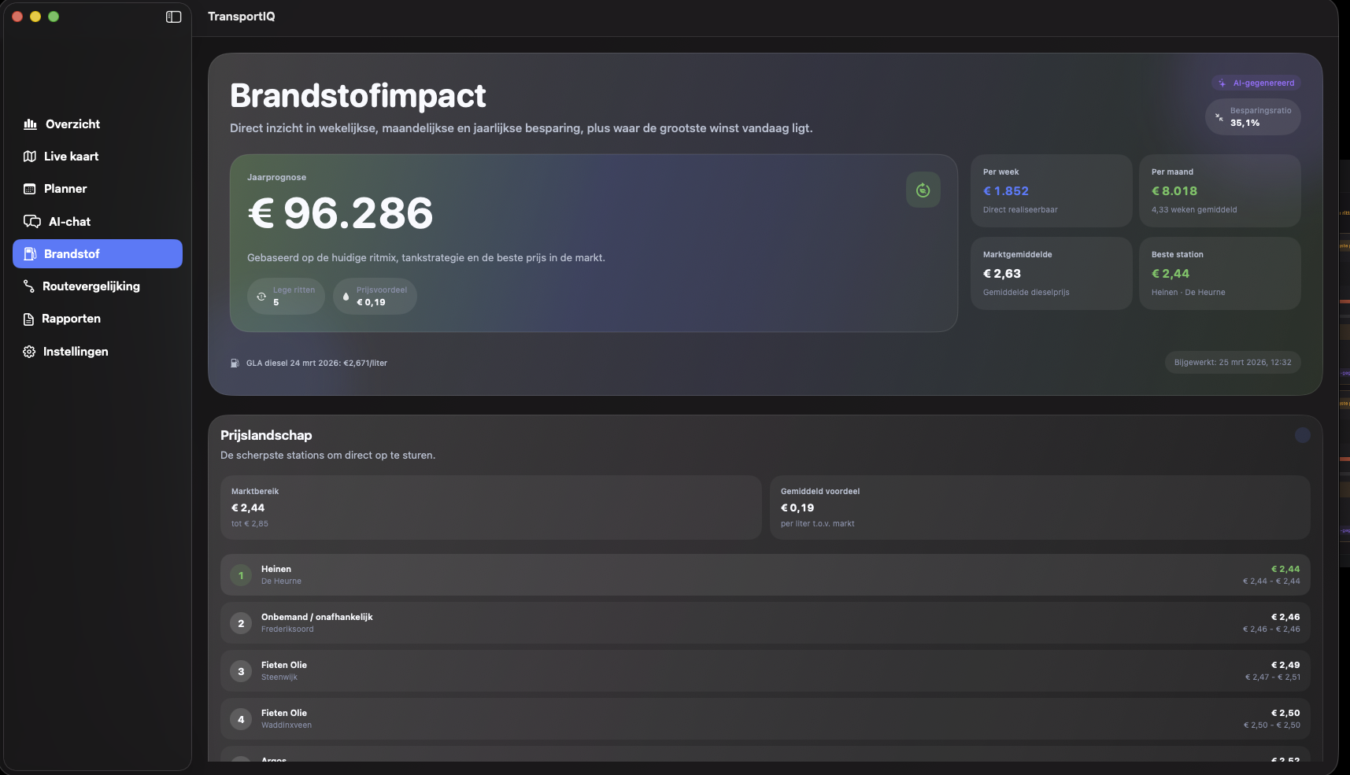Screen dimensions: 1350x775
Task: Collapse the Besparingsratio badge via arrows icon
Action: pos(1219,116)
